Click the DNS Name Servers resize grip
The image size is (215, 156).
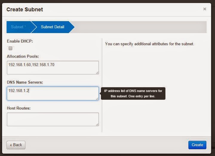tap(97, 99)
